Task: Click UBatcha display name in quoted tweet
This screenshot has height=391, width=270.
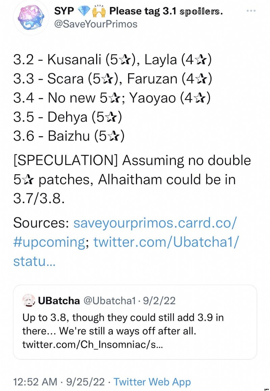Action: pos(59,300)
